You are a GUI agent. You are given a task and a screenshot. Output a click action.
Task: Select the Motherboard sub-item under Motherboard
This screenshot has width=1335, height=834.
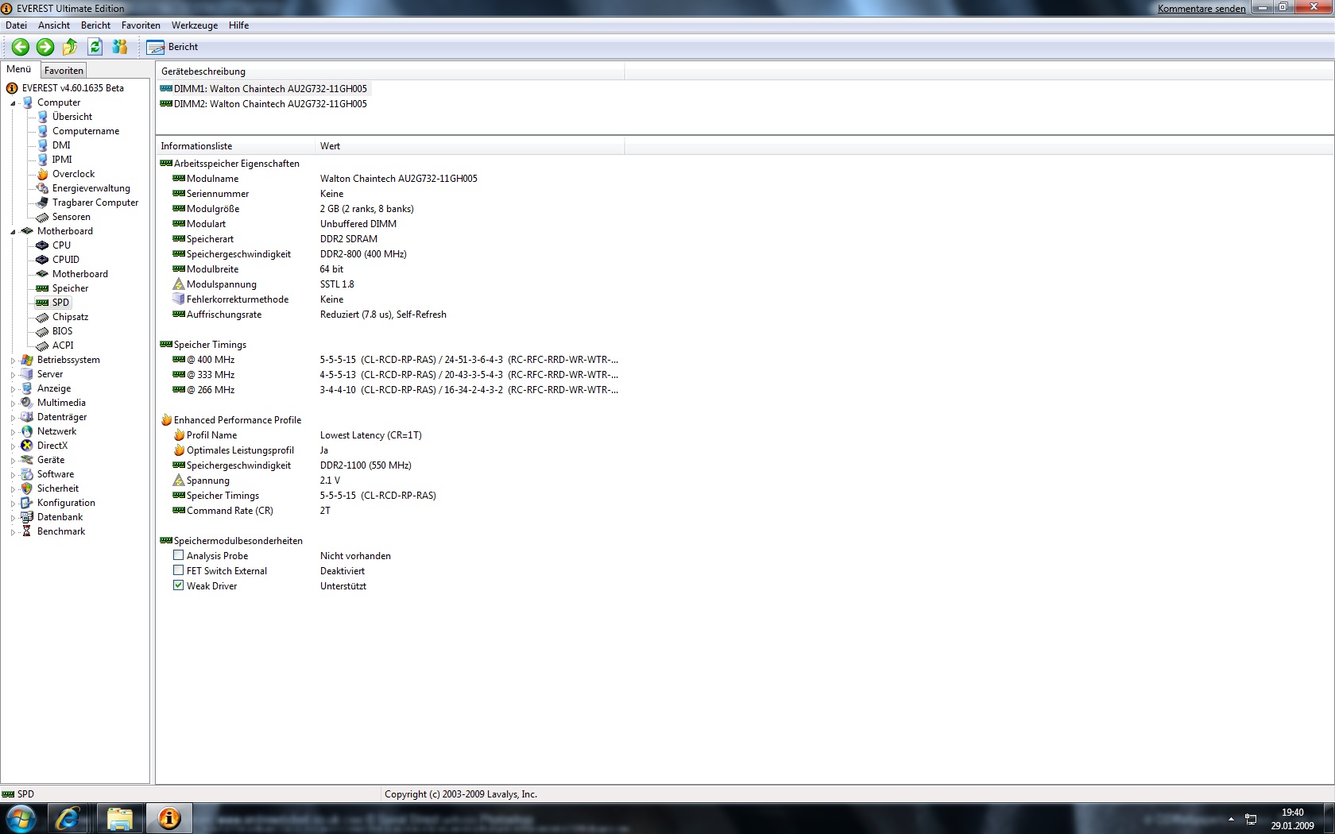click(80, 274)
